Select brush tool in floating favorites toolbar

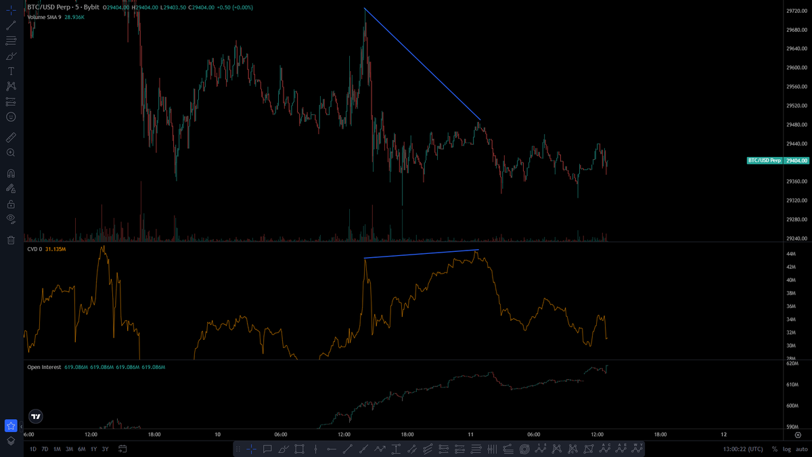(x=284, y=449)
